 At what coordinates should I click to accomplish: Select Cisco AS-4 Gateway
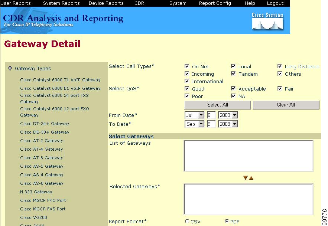tap(42, 175)
